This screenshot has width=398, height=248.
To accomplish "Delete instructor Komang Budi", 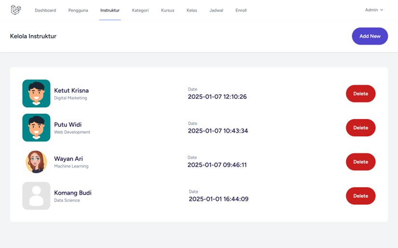I will (x=360, y=196).
